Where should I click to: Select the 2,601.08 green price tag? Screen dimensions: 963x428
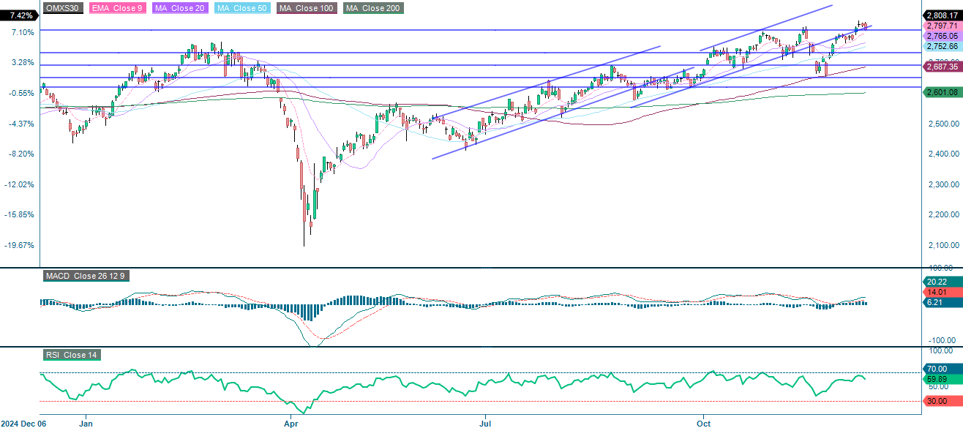pos(942,92)
